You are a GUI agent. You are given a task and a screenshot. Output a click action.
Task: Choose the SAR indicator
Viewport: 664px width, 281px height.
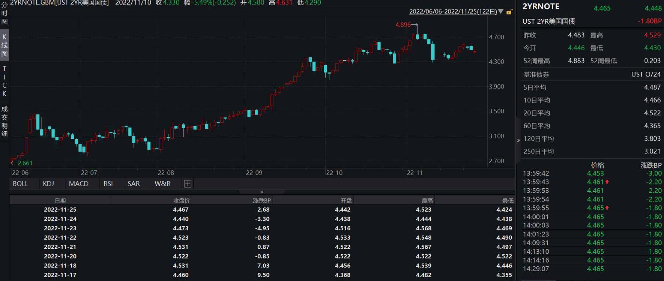click(x=134, y=184)
